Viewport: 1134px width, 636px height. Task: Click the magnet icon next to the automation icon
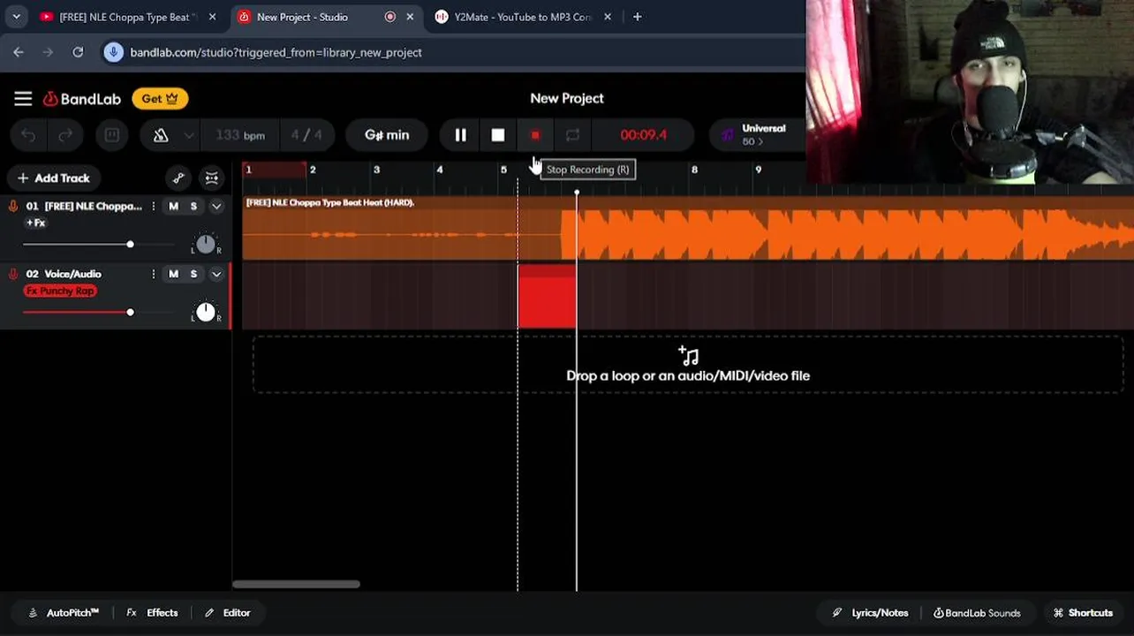[212, 178]
